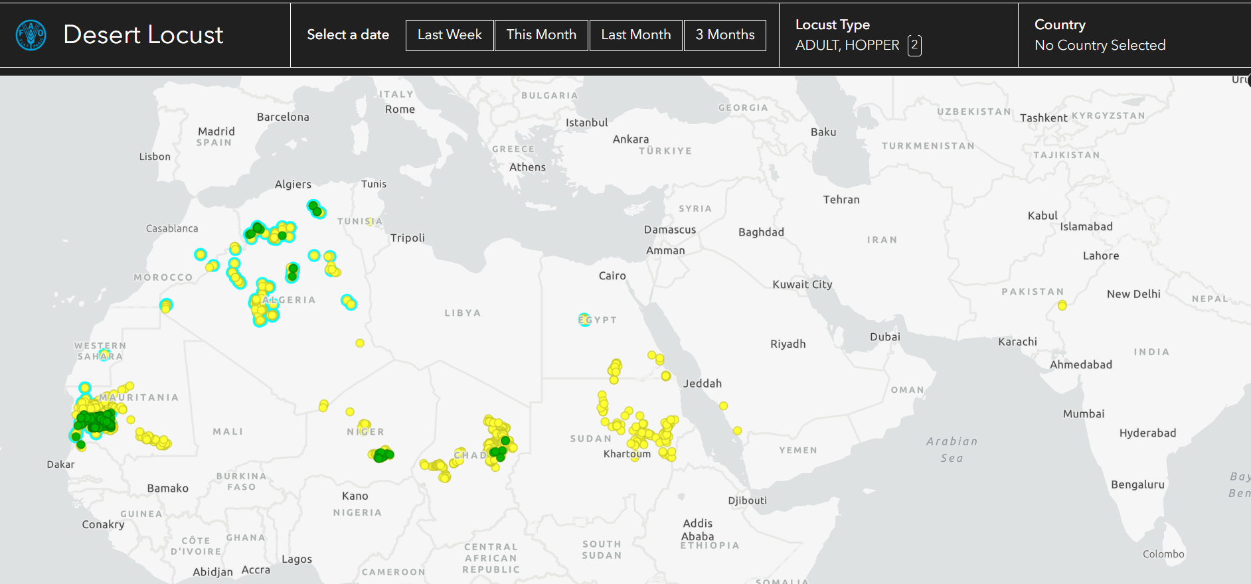The height and width of the screenshot is (584, 1251).
Task: Expand the Country selector
Action: [1100, 35]
